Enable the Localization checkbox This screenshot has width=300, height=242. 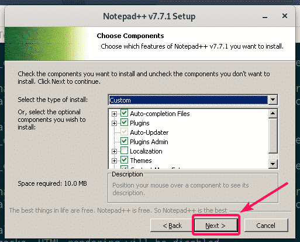tap(124, 151)
